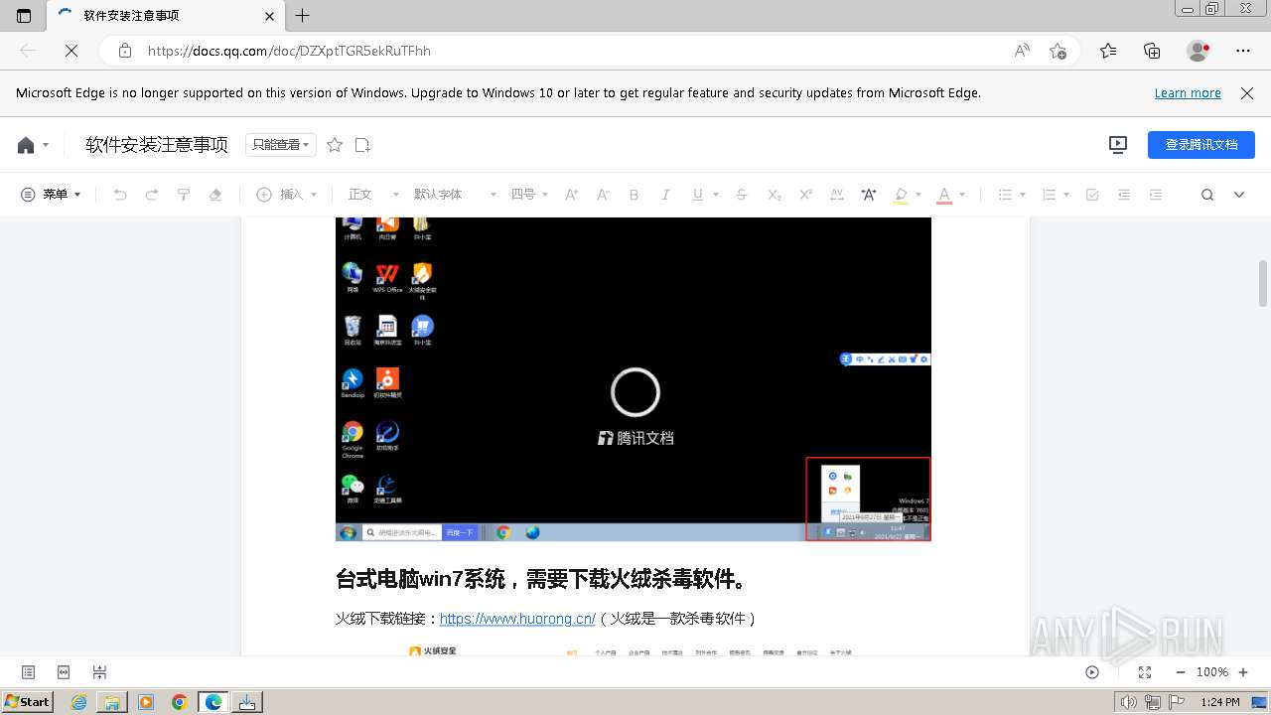This screenshot has height=715, width=1271.
Task: Open the 菜单 menu
Action: pyautogui.click(x=51, y=195)
